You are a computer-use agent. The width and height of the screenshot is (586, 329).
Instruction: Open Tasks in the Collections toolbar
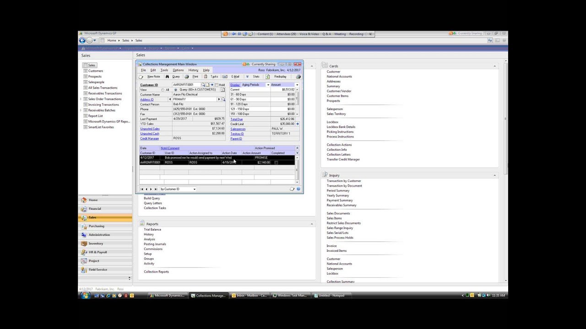(211, 77)
